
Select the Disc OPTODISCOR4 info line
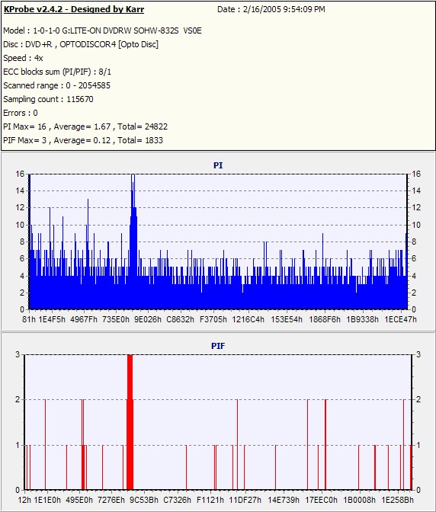click(81, 44)
